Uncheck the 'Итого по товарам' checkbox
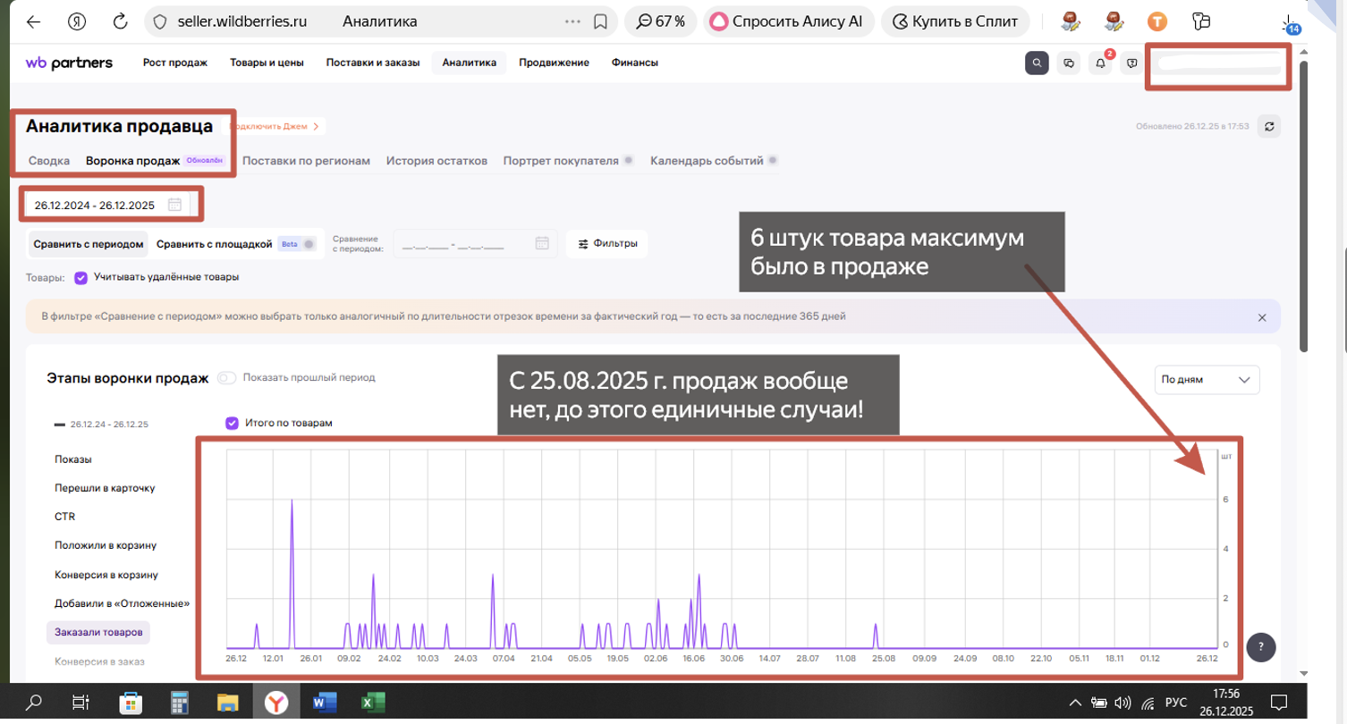This screenshot has height=724, width=1347. 233,423
